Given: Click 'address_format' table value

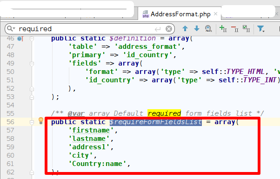Looking at the screenshot, I should pyautogui.click(x=147, y=46).
